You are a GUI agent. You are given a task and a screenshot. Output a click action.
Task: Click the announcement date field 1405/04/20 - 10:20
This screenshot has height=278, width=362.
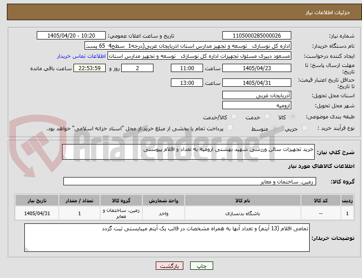click(x=71, y=35)
